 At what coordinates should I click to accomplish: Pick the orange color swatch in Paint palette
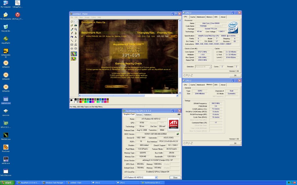[x=108, y=102]
